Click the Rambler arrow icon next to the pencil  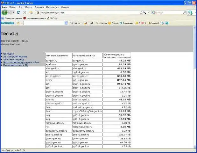coord(92,23)
